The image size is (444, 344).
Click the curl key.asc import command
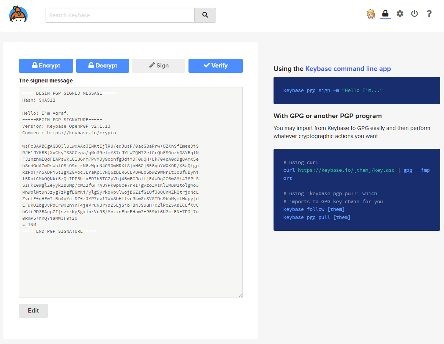356,170
